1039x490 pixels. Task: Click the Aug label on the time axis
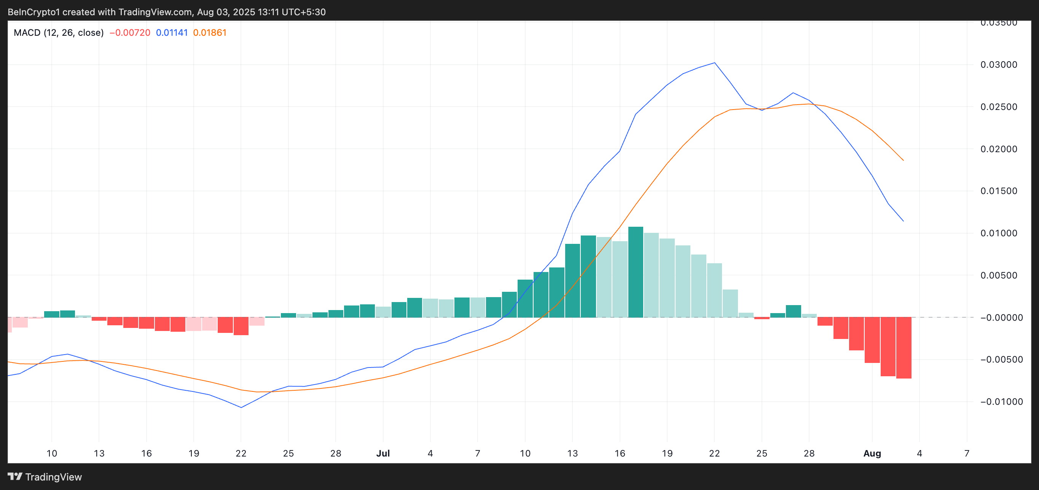(x=872, y=453)
